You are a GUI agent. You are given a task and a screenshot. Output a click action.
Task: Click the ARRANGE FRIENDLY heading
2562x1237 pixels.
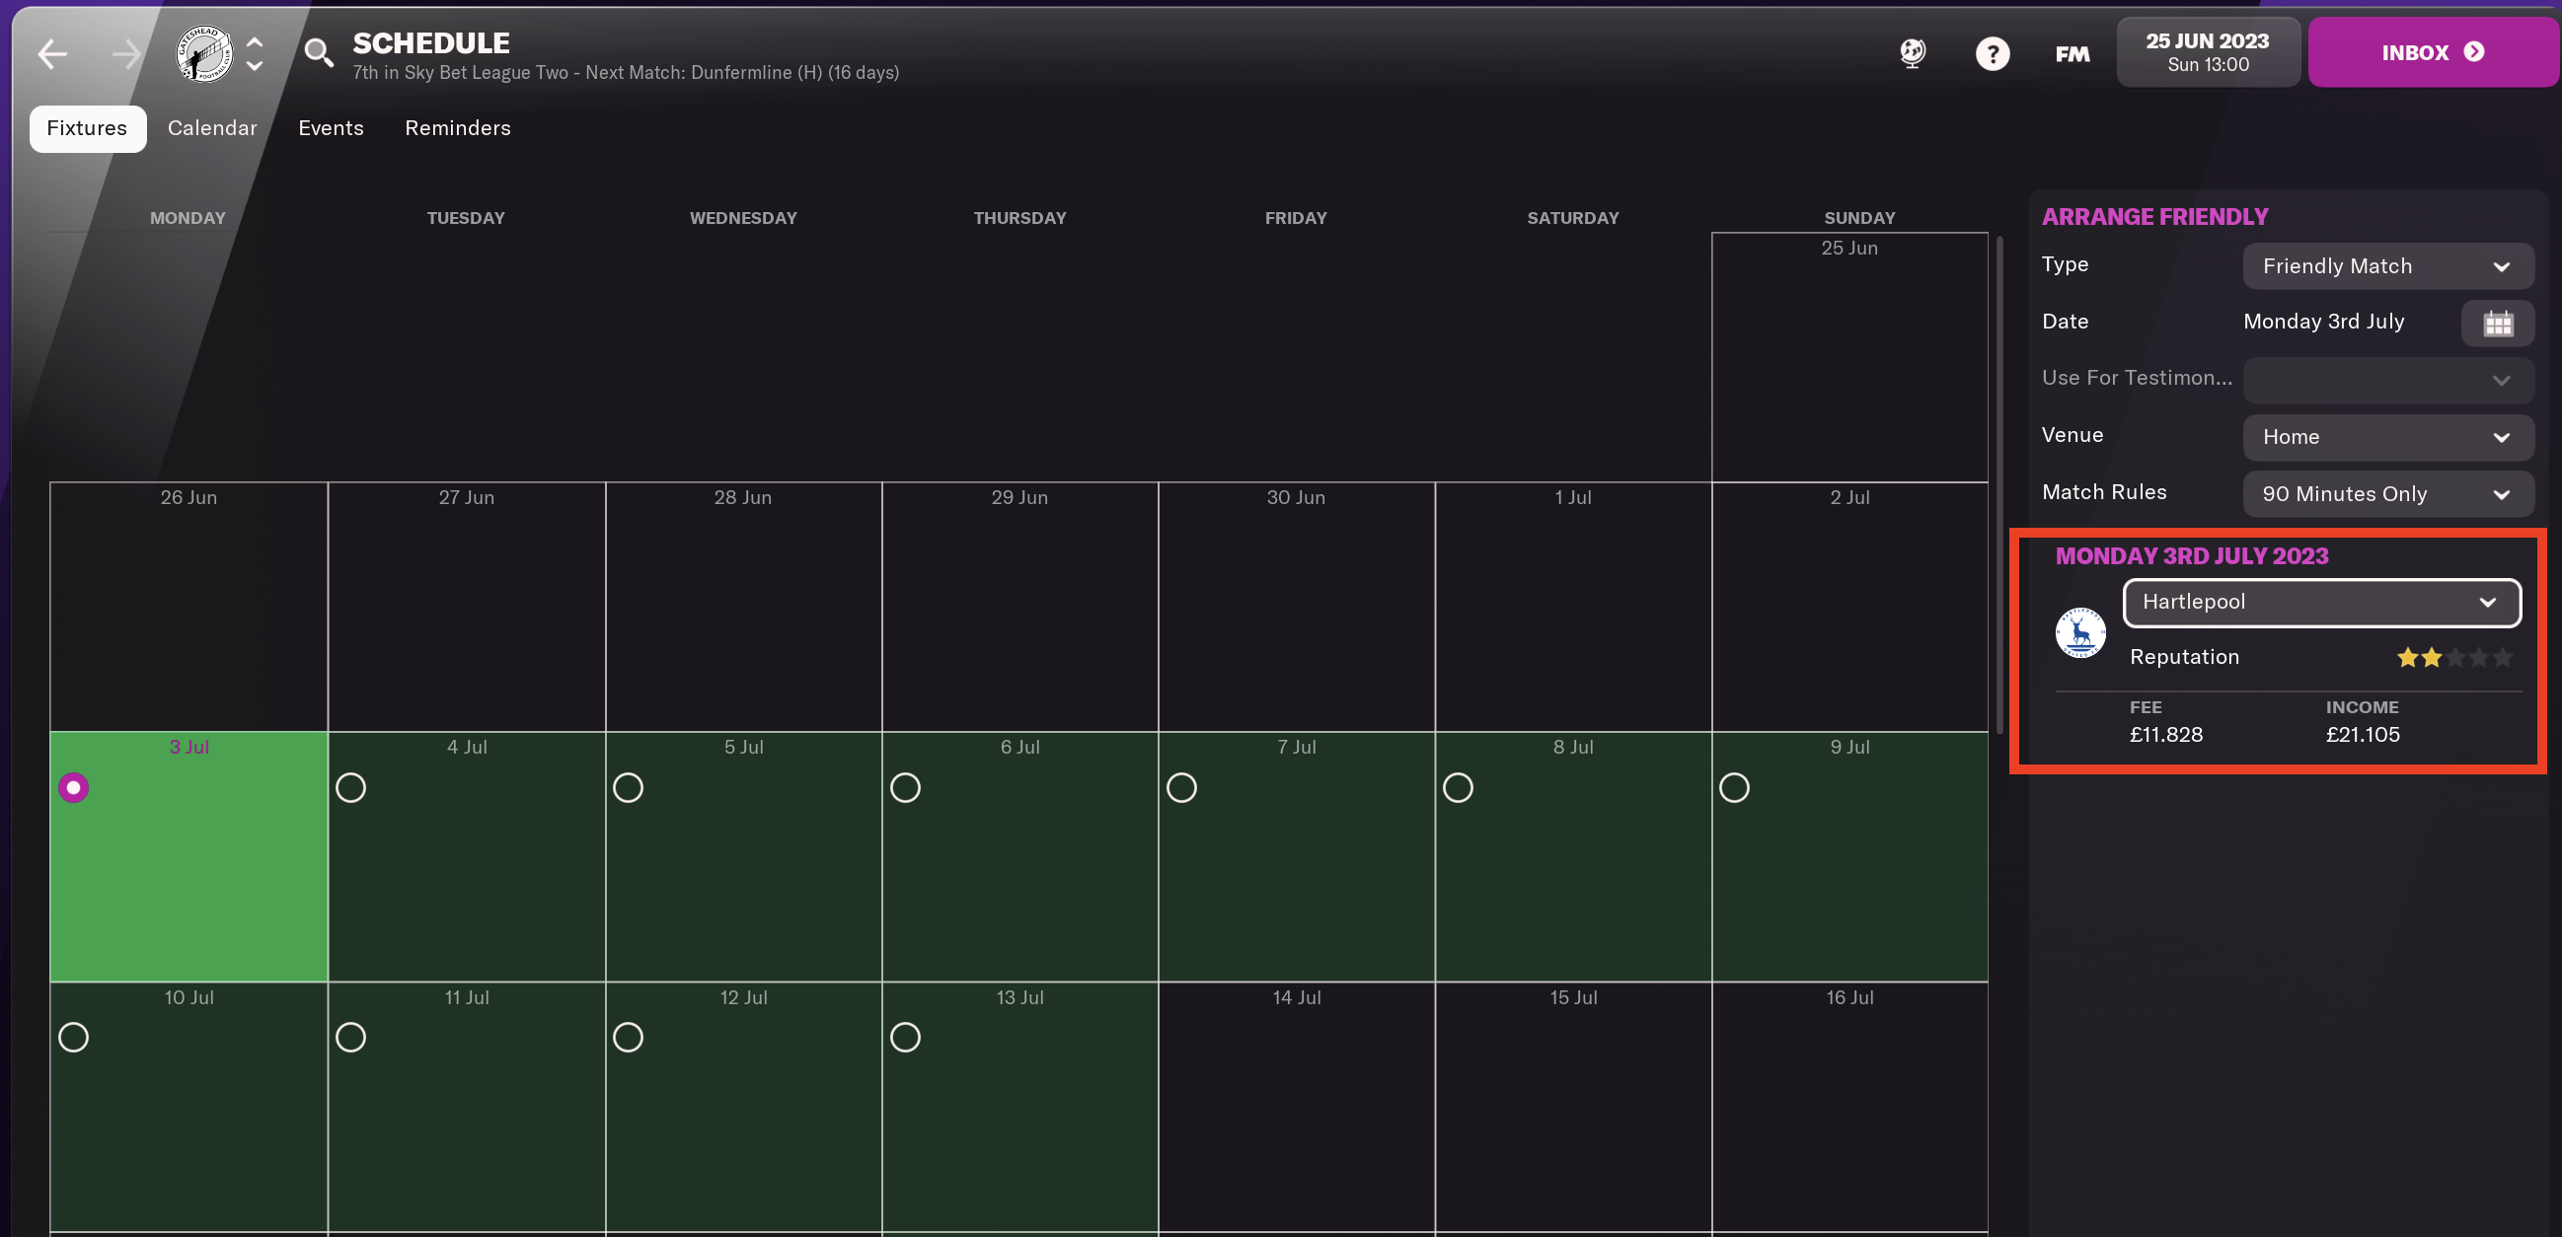[x=2154, y=217]
